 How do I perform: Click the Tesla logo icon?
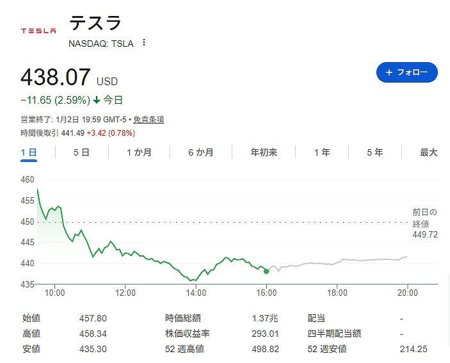(x=38, y=30)
